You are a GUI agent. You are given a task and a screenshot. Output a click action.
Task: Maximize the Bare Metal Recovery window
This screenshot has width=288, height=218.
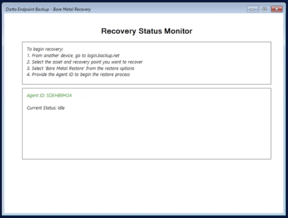[x=265, y=9]
